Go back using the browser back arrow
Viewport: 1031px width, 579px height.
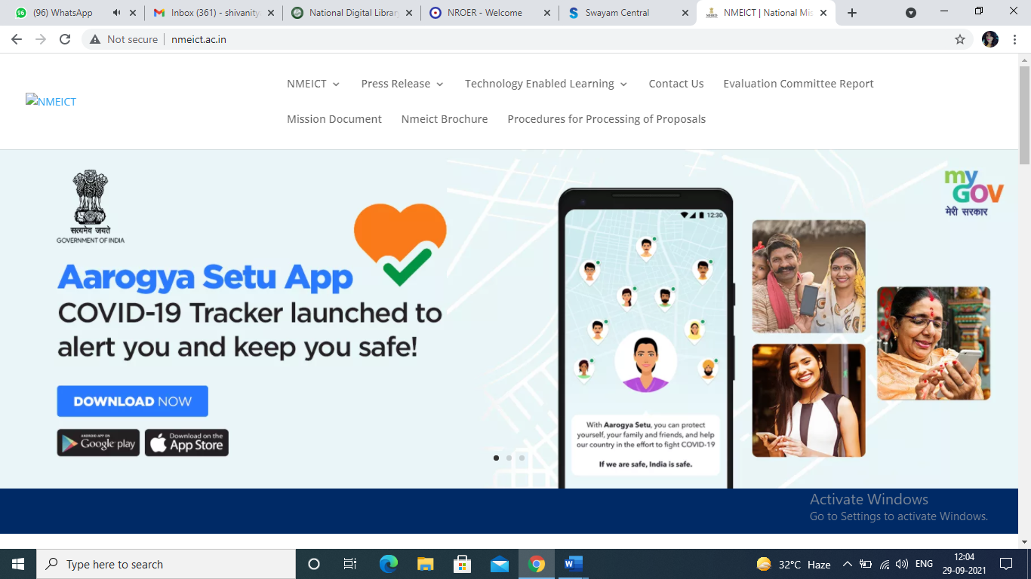17,39
